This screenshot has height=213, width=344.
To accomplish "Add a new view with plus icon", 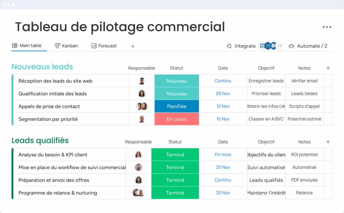I will (133, 46).
